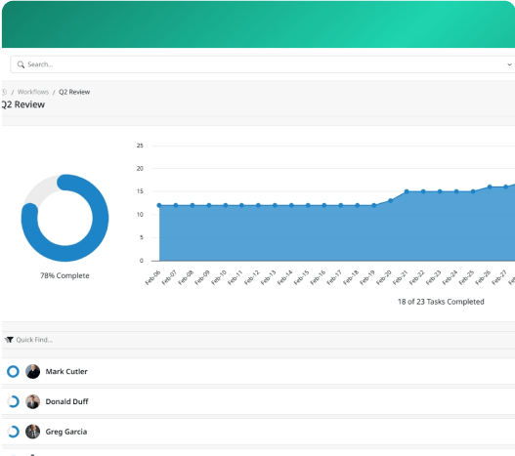Click the Quick Find filter icon
The width and height of the screenshot is (515, 456).
(9, 340)
